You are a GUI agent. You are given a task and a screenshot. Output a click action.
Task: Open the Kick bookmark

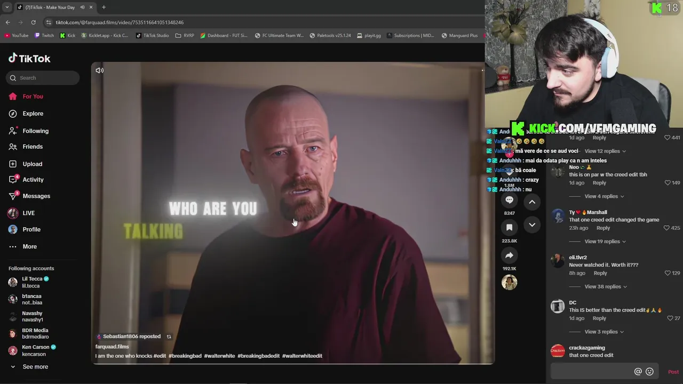click(68, 36)
